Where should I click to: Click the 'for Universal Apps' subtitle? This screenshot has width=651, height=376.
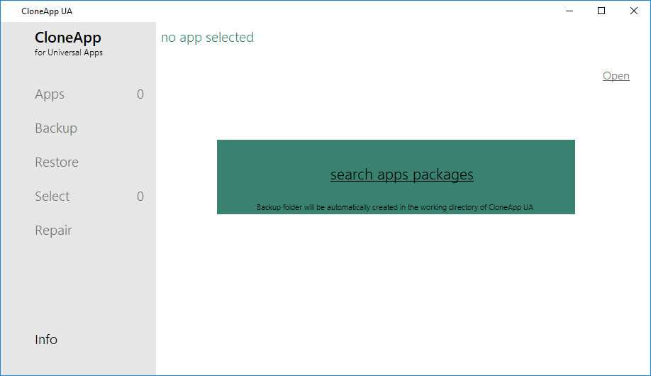pos(69,52)
